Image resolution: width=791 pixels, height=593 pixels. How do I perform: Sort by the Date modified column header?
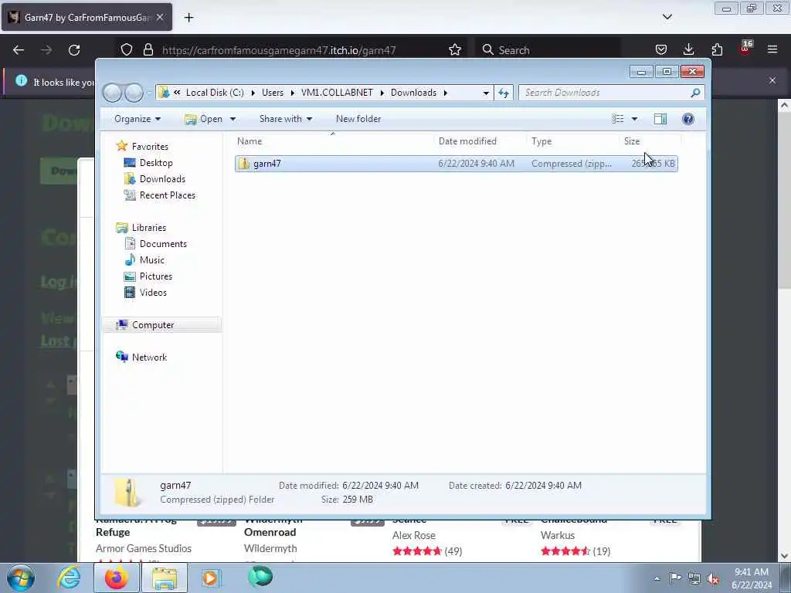(x=480, y=141)
